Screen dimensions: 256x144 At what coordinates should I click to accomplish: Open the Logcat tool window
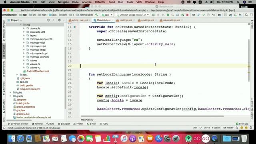click(x=64, y=124)
